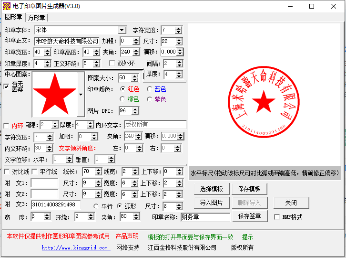The image size is (346, 258).
Task: Open the 图片 DPI spinner field
Action: 125,111
